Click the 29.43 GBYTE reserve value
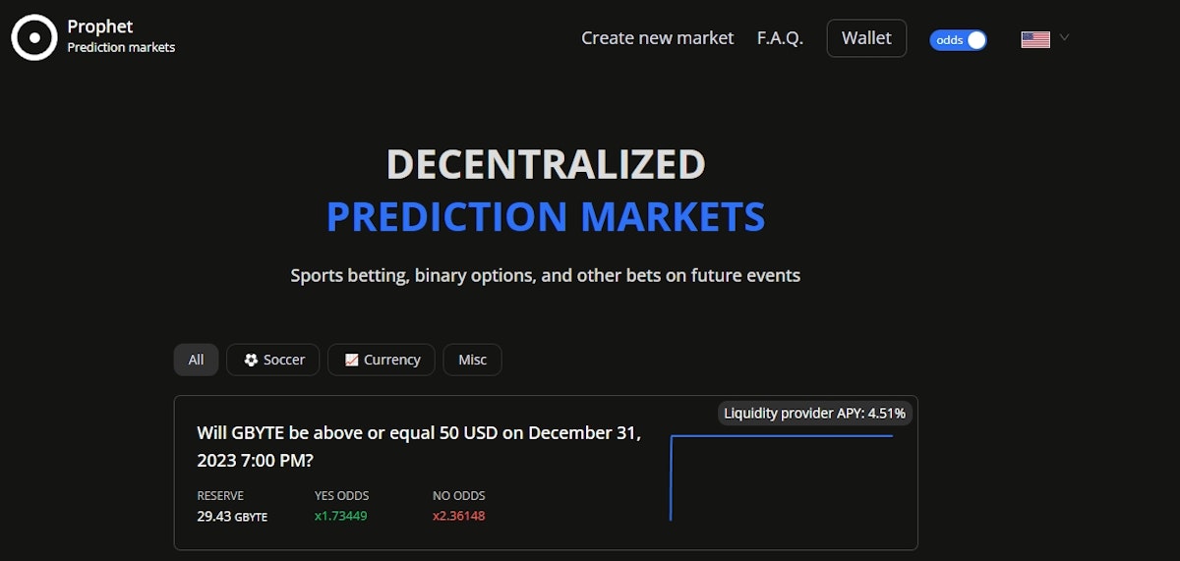Image resolution: width=1180 pixels, height=561 pixels. (232, 516)
